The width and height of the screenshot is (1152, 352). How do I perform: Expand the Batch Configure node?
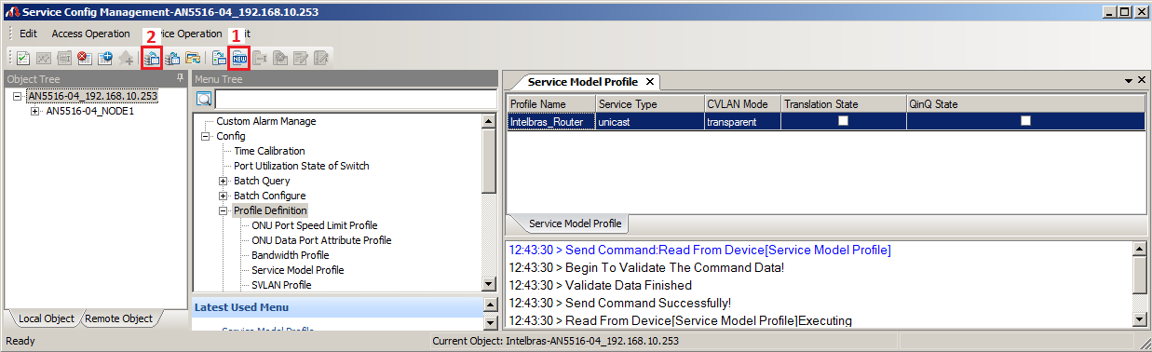224,196
